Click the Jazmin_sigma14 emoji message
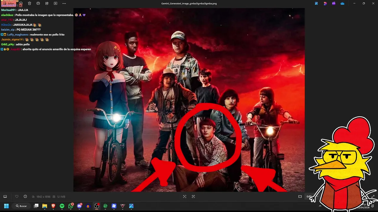This screenshot has height=212, width=378. [25, 39]
